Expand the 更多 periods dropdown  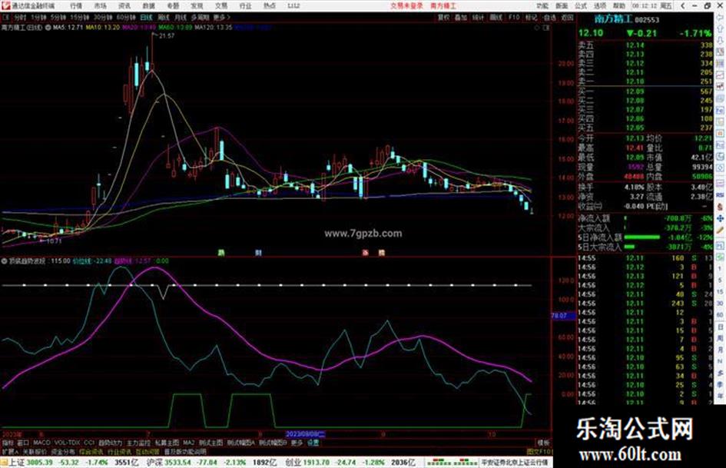tap(221, 17)
